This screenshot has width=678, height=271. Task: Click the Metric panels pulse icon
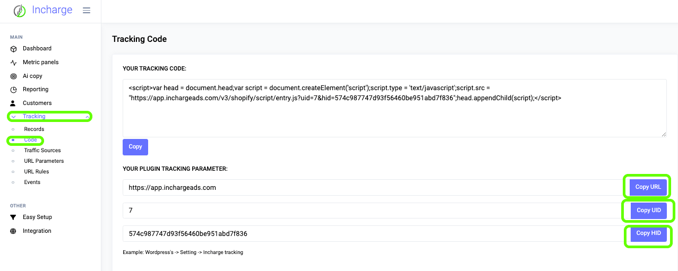[14, 63]
